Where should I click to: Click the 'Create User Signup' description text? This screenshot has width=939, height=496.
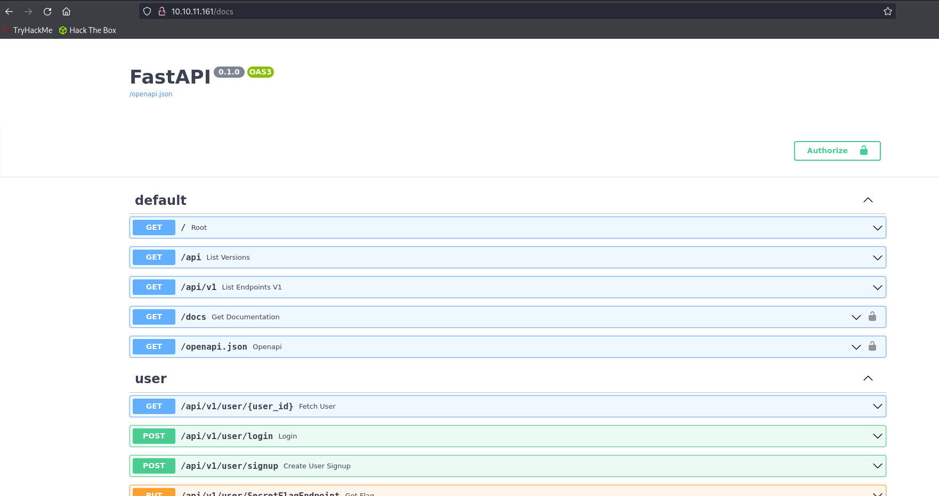(x=317, y=466)
